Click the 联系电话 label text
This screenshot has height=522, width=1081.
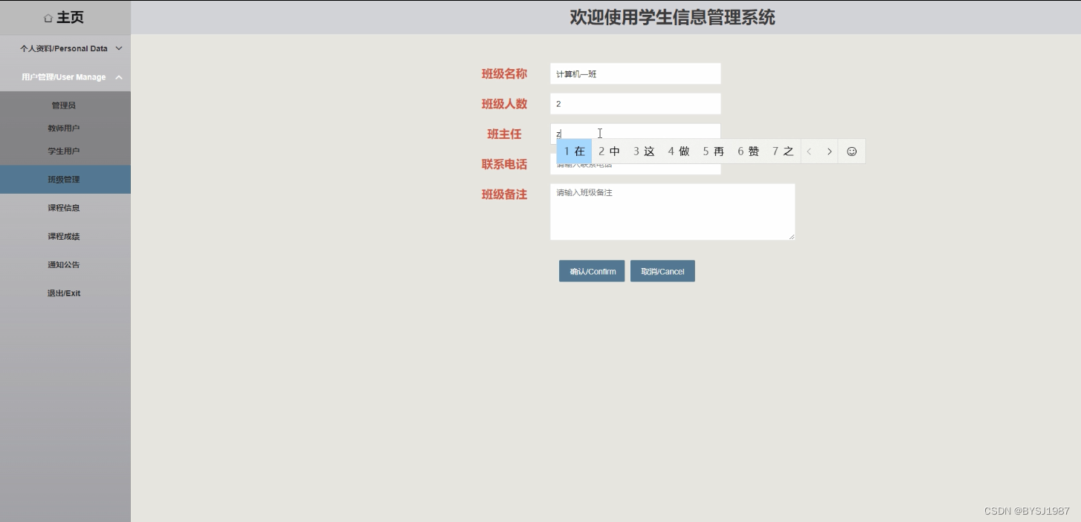coord(504,164)
